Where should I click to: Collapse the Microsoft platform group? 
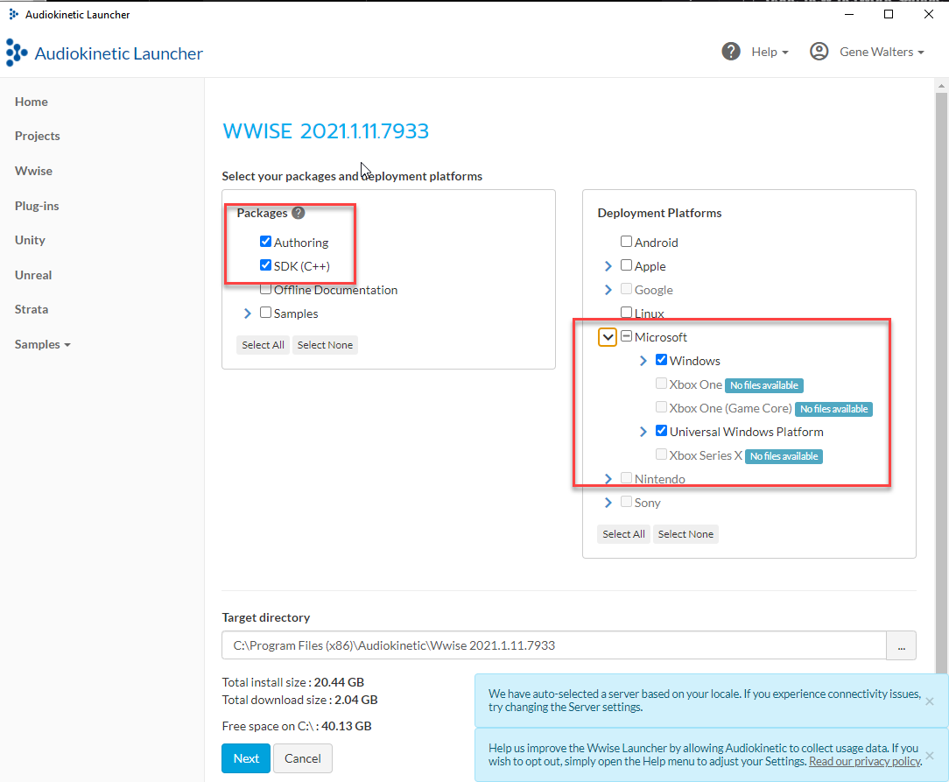pos(608,337)
